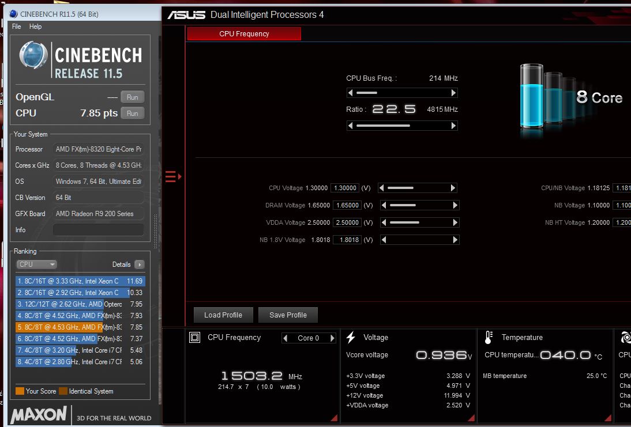Click the DRAM Voltage input field
Screen dimensions: 631x427
347,205
